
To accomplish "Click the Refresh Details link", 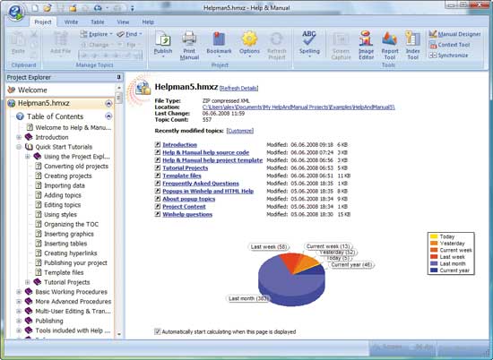I will pyautogui.click(x=239, y=89).
